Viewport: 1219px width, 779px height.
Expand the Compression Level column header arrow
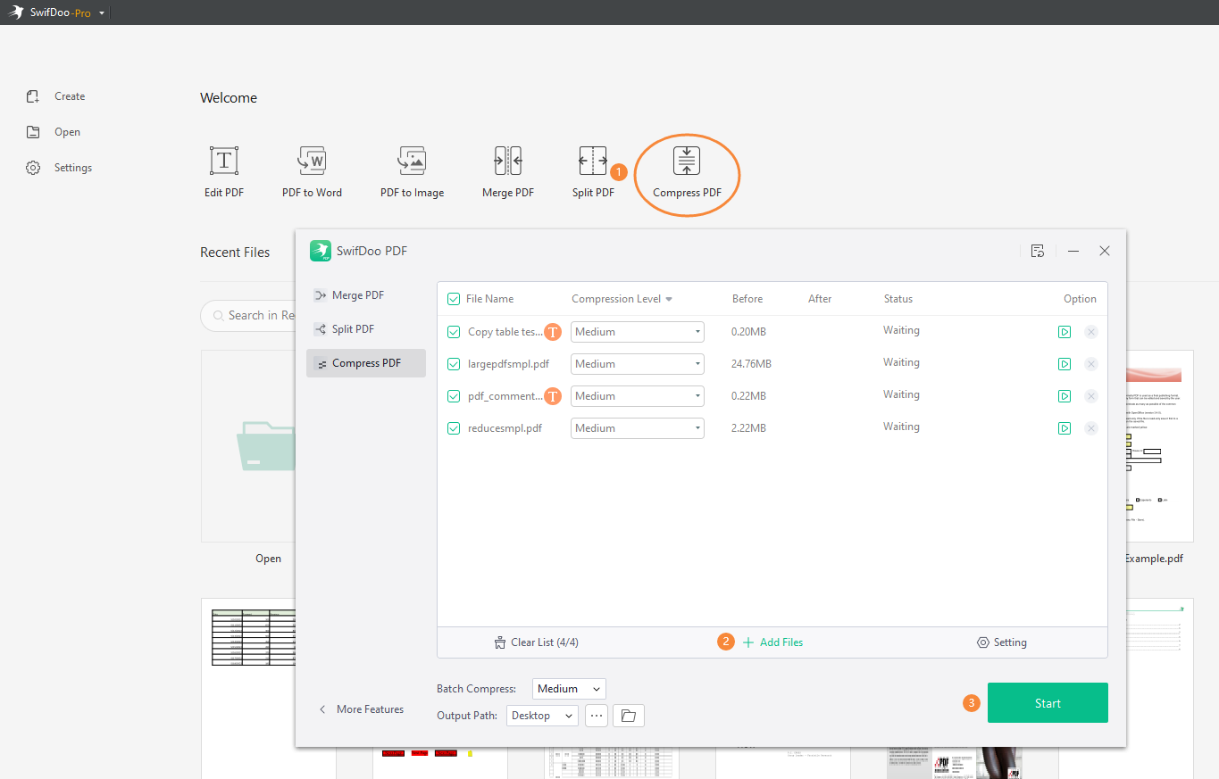pyautogui.click(x=669, y=300)
